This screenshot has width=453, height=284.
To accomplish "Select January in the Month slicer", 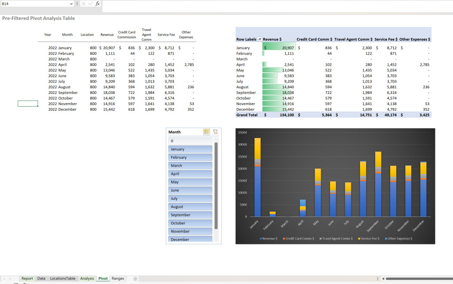I will [190, 149].
